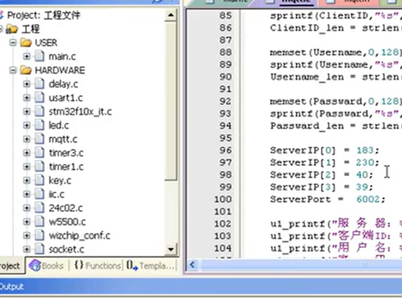
Task: Select wizchip_conf.c in the project tree
Action: click(x=79, y=235)
